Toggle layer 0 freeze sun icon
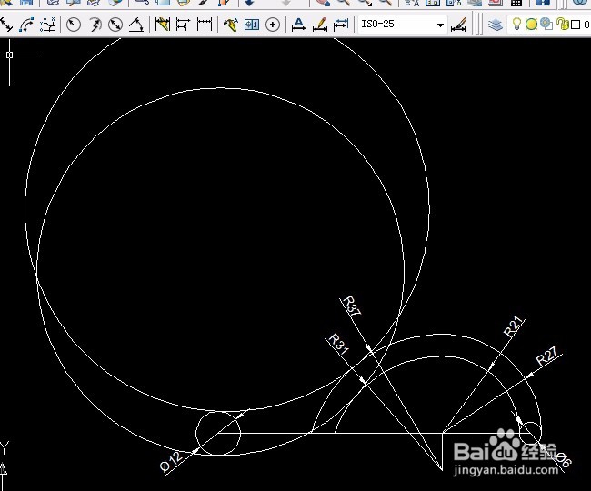Image resolution: width=591 pixels, height=491 pixels. pos(531,25)
